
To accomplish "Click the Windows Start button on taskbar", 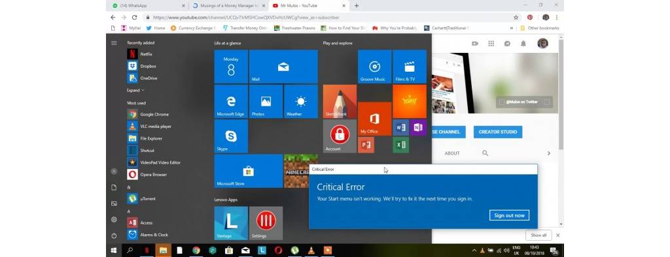I will [x=114, y=250].
